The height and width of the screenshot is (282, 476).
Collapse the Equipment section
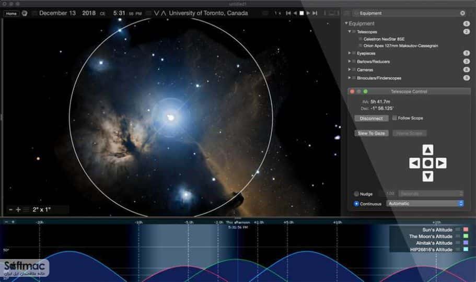346,23
